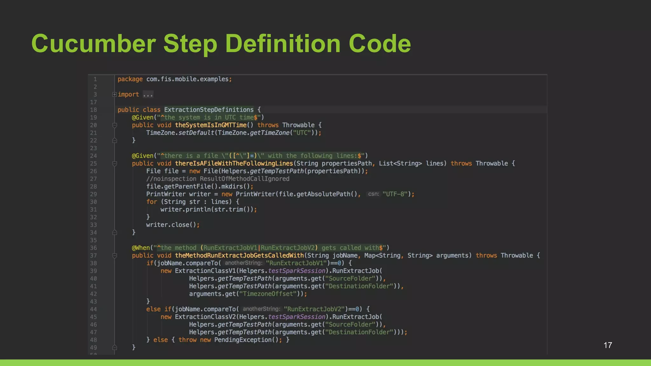651x366 pixels.
Task: Click the anotherString: hint on line 38
Action: [243, 263]
